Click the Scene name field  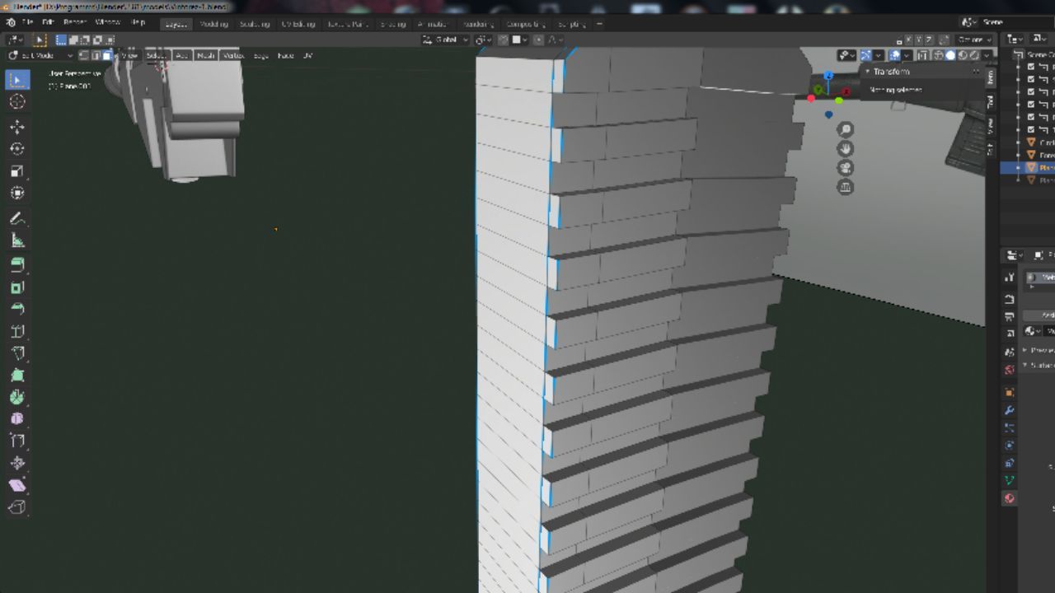coord(1018,22)
